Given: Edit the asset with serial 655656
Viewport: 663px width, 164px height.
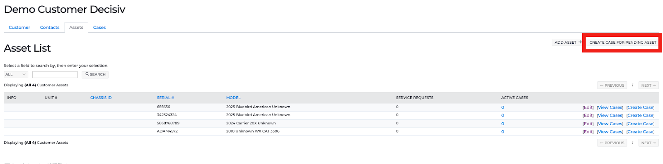Looking at the screenshot, I should [x=588, y=107].
